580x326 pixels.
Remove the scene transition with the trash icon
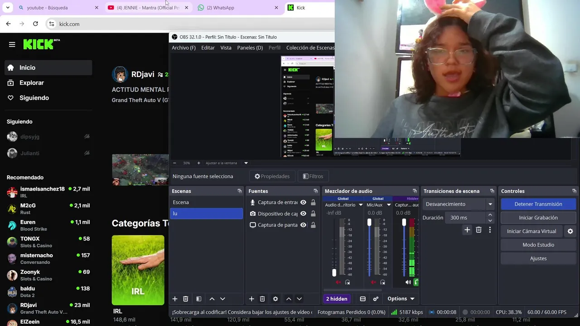pyautogui.click(x=478, y=230)
